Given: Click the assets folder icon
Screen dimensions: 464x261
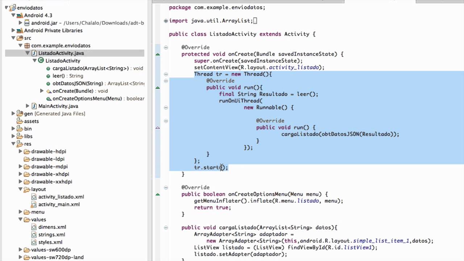Looking at the screenshot, I should [20, 121].
